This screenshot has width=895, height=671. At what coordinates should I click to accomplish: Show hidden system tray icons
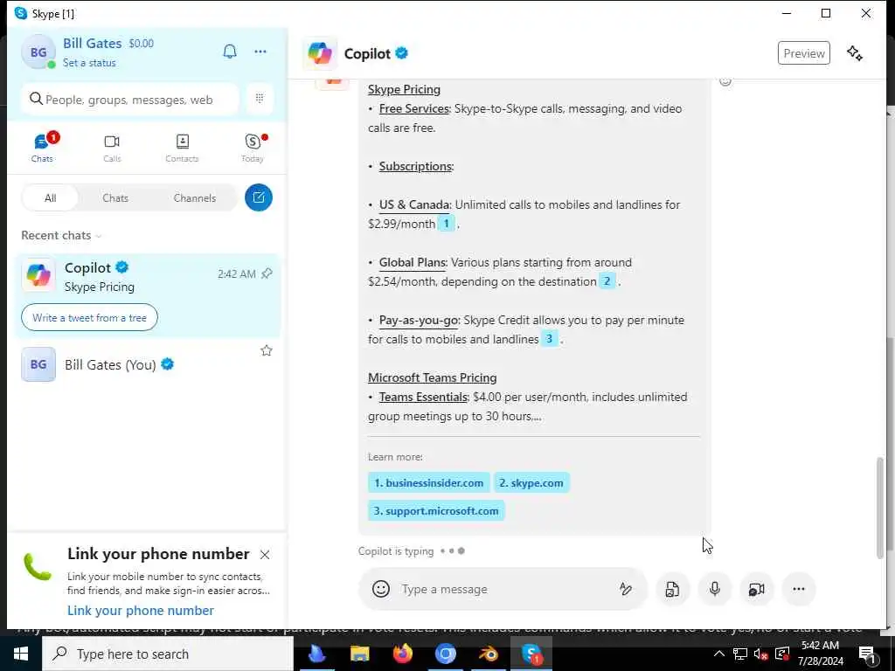point(719,654)
